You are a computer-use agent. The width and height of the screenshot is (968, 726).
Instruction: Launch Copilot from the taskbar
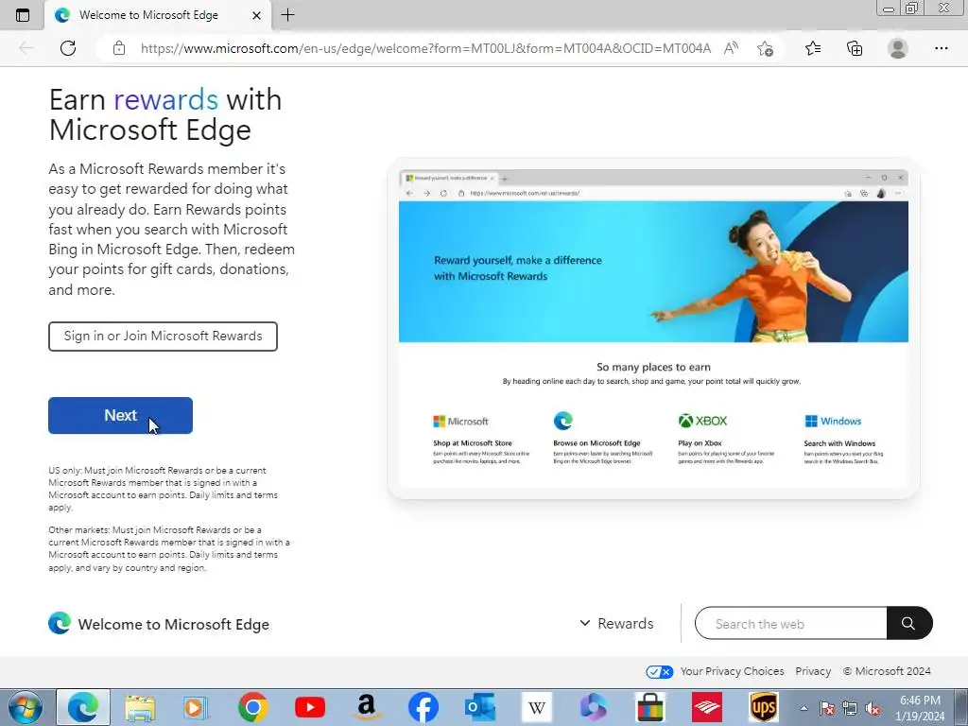click(x=594, y=707)
